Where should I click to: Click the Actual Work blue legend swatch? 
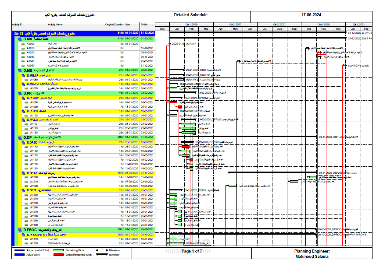pyautogui.click(x=19, y=255)
